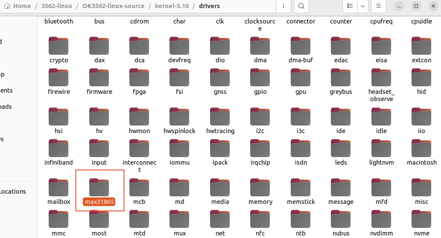Screen dimensions: 441x238
Task: Select the crypto folder icon
Action: (x=58, y=46)
